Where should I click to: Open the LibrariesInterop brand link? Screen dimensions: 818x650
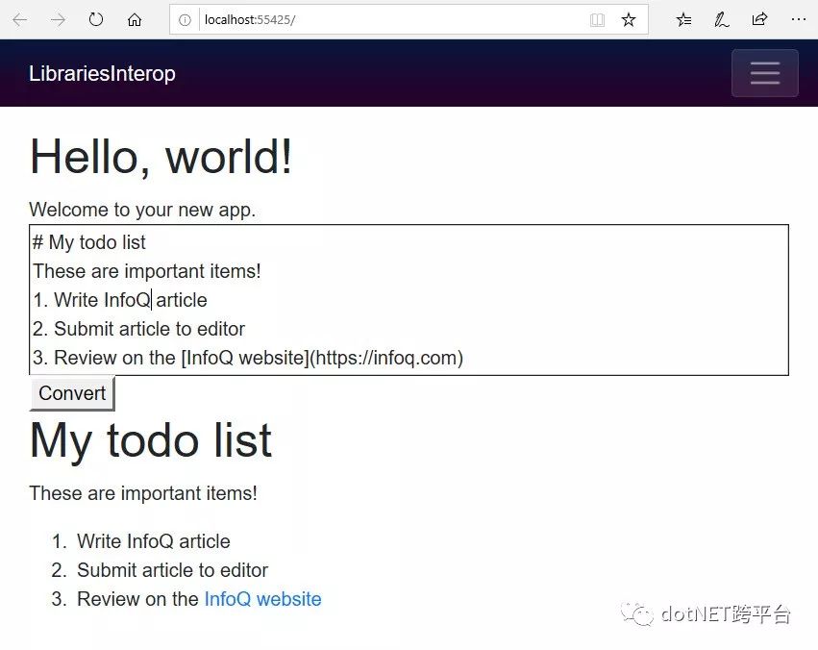tap(102, 73)
